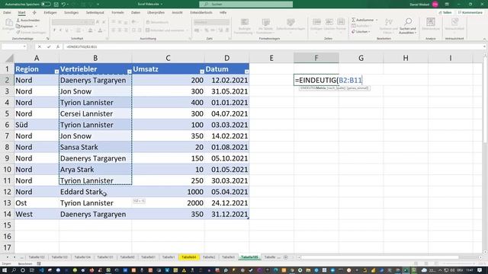Image resolution: width=488 pixels, height=274 pixels.
Task: Click the Kopieren (copy) button
Action: (25, 26)
